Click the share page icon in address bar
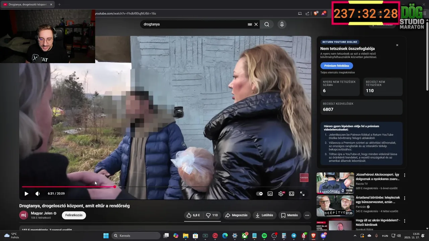This screenshot has width=429, height=241. [x=307, y=13]
